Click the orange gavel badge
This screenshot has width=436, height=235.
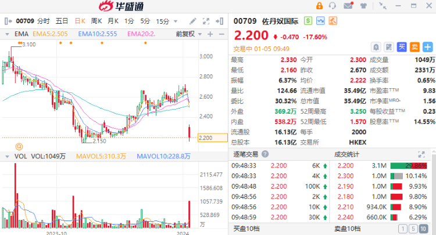pos(333,21)
